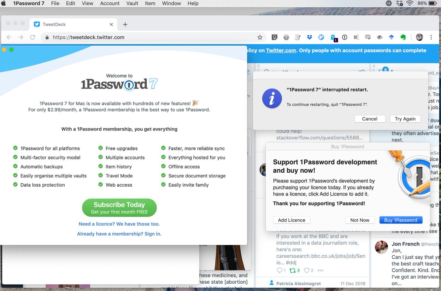Viewport: 441px width, 291px height.
Task: Open the File menu
Action: pos(55,3)
